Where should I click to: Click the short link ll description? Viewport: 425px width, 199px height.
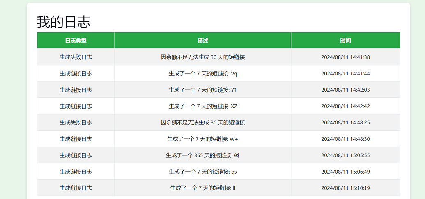[x=203, y=188]
